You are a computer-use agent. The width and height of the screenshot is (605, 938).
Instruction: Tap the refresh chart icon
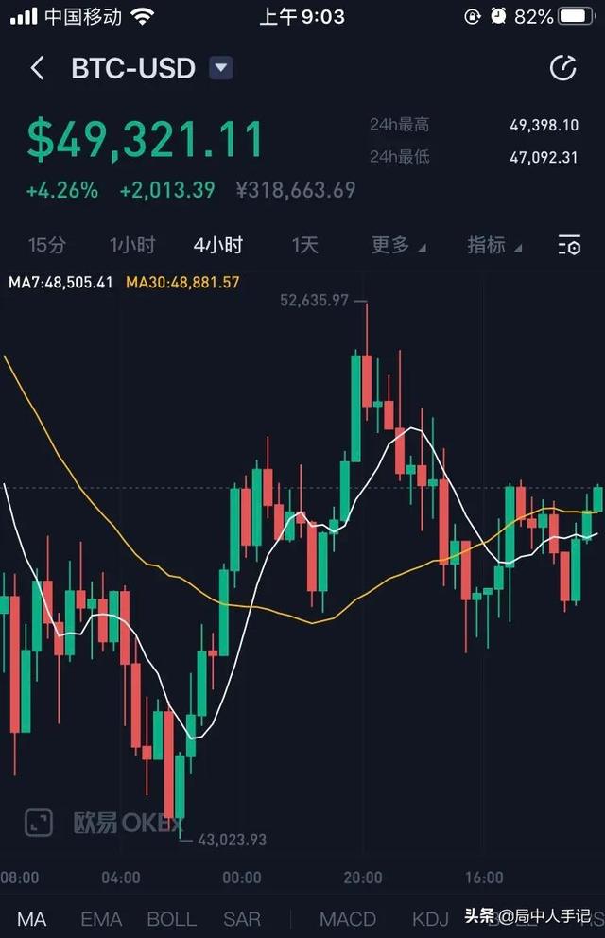[x=563, y=68]
